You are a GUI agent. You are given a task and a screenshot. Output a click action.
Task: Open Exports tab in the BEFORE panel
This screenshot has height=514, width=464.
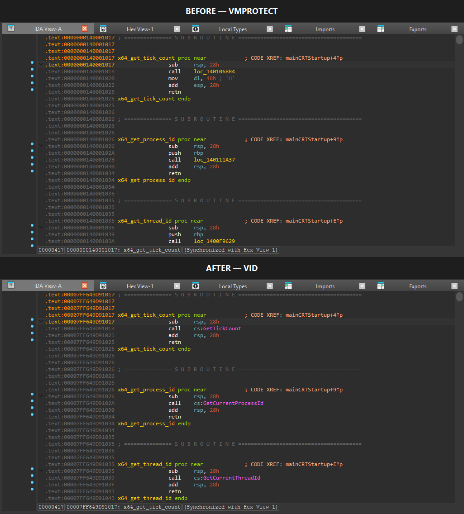[x=417, y=29]
